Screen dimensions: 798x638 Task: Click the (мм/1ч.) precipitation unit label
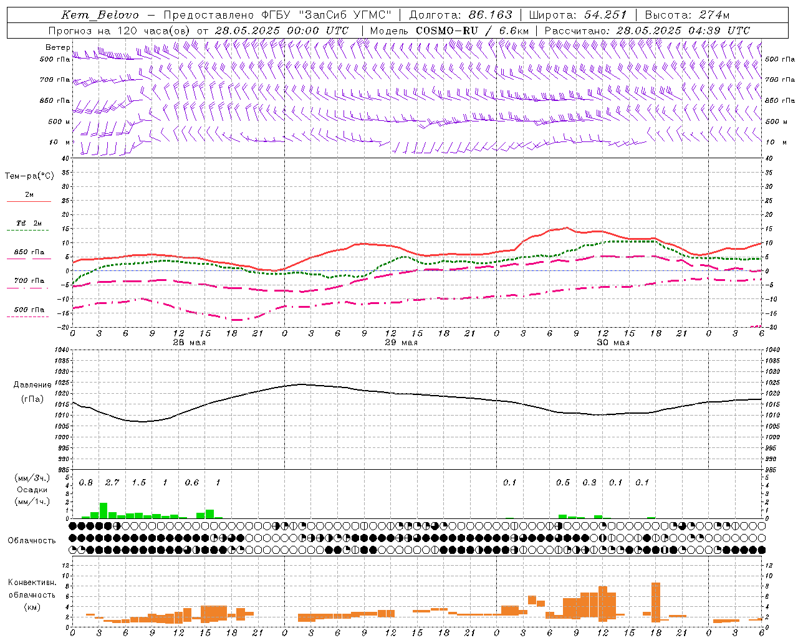tap(32, 502)
